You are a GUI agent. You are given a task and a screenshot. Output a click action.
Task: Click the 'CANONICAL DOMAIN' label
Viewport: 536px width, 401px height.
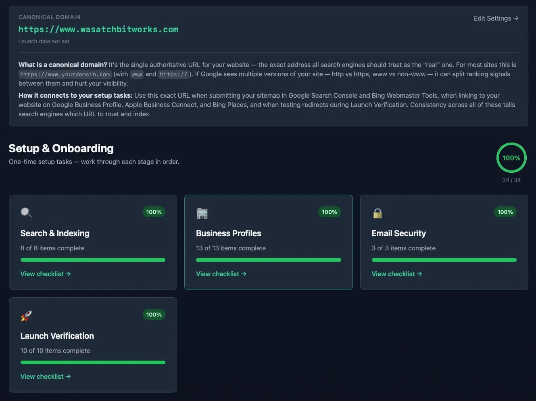click(x=50, y=17)
